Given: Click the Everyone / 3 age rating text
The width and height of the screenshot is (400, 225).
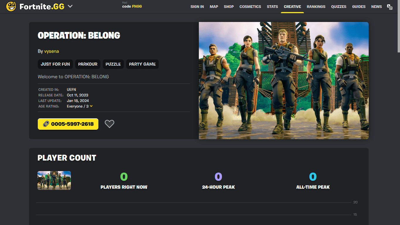Looking at the screenshot, I should click(78, 106).
